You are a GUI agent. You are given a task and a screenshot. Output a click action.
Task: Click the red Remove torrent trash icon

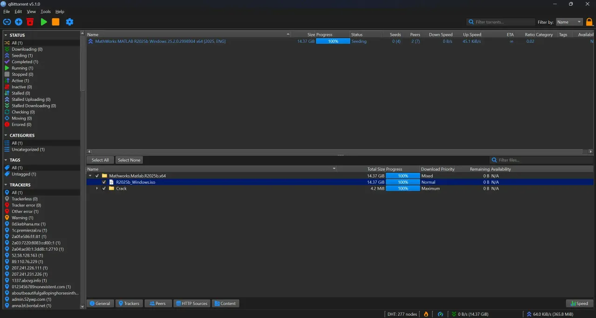click(x=30, y=22)
